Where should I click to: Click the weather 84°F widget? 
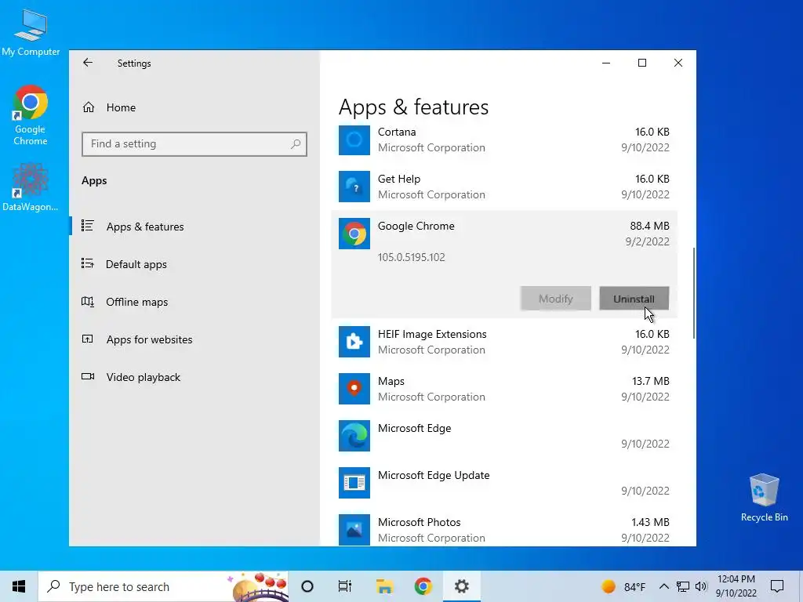click(x=623, y=586)
